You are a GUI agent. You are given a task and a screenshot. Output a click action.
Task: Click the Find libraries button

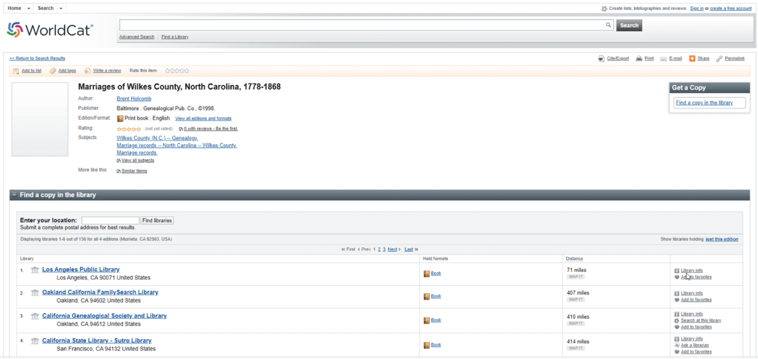(157, 221)
